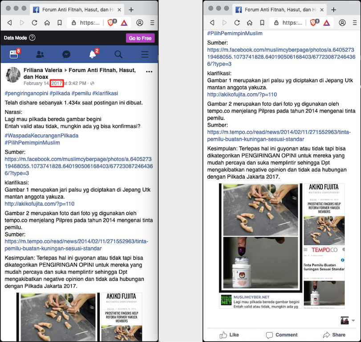Open the Forum Anti Fitnah, Hasut, dan Hoax group link
The height and width of the screenshot is (342, 361).
click(x=80, y=73)
